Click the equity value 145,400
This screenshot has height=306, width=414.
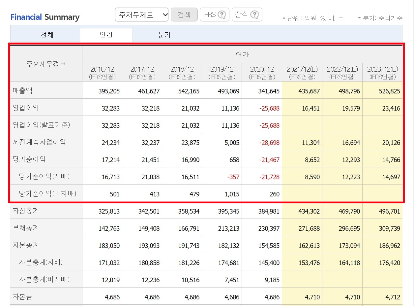[269, 263]
